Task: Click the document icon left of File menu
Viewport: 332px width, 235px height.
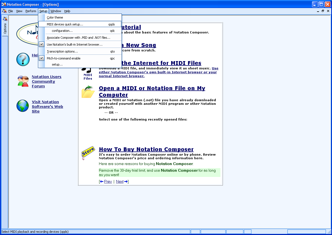Action: pyautogui.click(x=4, y=11)
